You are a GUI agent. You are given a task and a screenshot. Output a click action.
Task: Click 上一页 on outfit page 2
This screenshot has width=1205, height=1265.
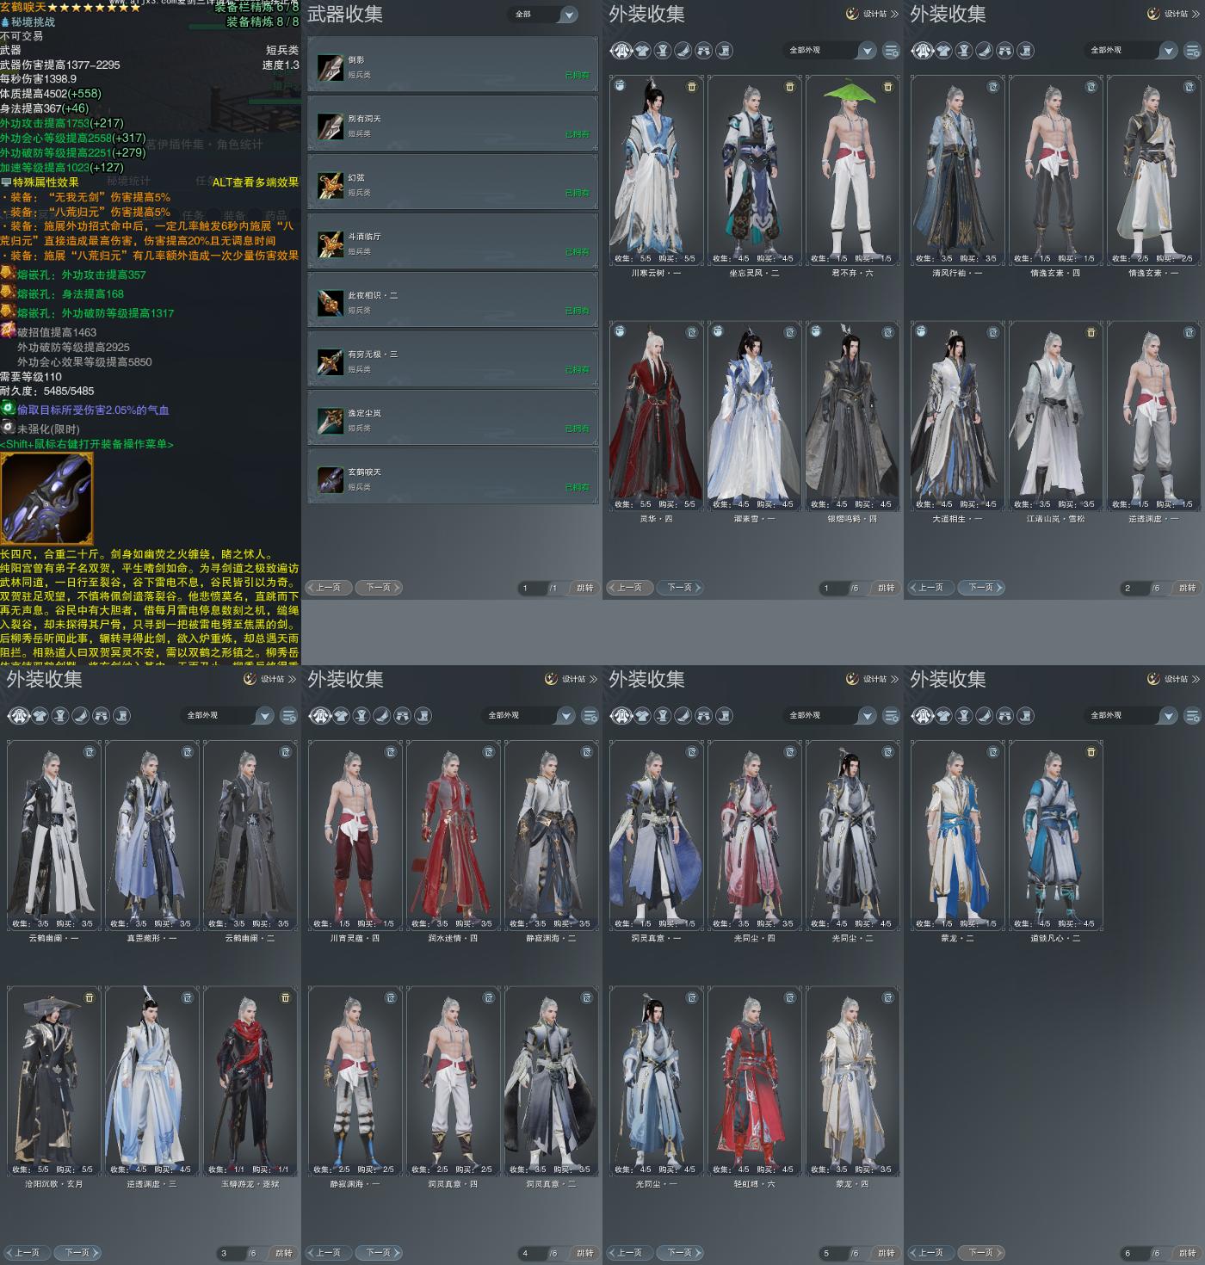coord(931,588)
